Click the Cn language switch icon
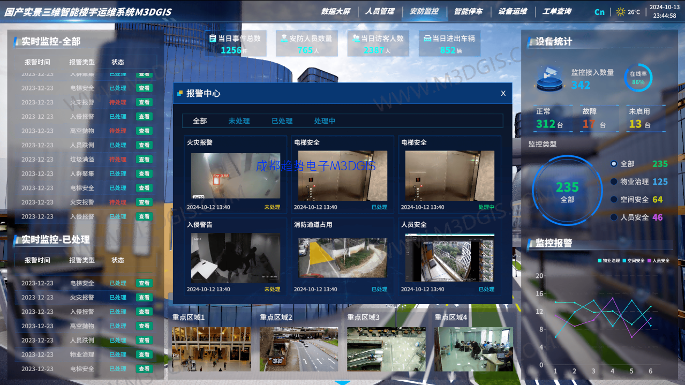Screen dimensions: 685x385 [x=599, y=12]
